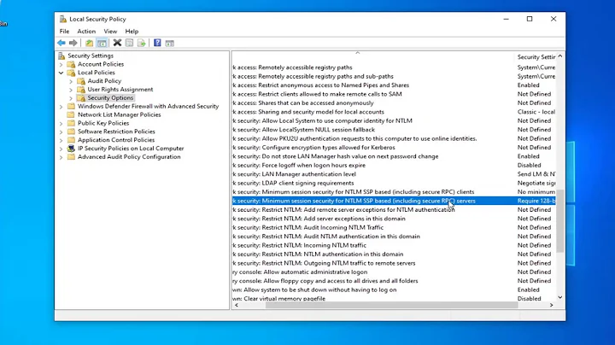This screenshot has height=345, width=615.
Task: Click the Up one level folder icon
Action: pyautogui.click(x=89, y=43)
